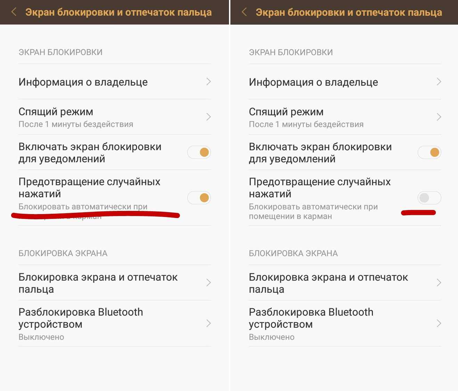Tap 'ЭКРАН БЛОКИРОВКИ' section heading on the left screen
Viewport: 458px width, 391px height.
(x=60, y=52)
